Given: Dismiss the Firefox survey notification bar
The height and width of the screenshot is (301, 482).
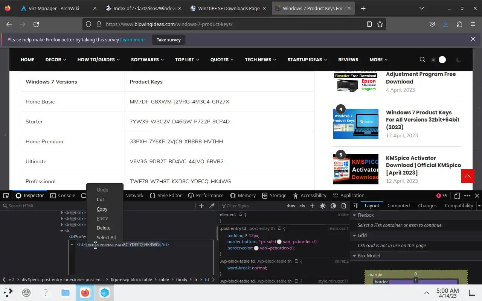Looking at the screenshot, I should tap(473, 40).
